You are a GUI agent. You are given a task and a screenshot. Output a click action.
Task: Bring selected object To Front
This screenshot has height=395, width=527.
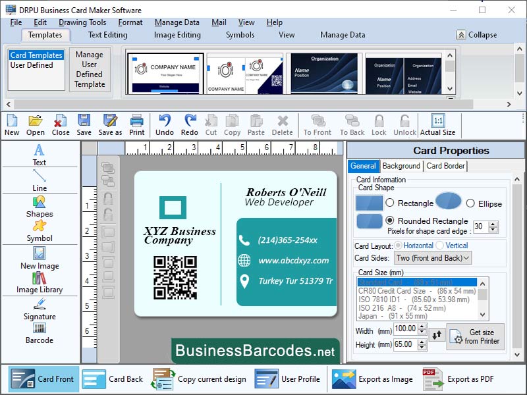coord(317,125)
